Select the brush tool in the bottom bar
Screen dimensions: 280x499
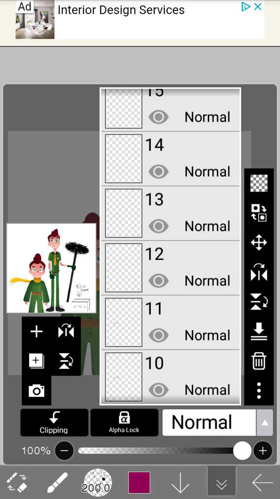[x=57, y=482]
